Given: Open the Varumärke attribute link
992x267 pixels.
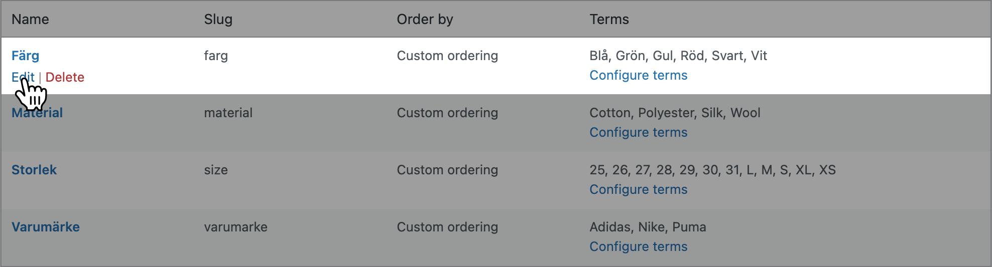Looking at the screenshot, I should click(46, 227).
